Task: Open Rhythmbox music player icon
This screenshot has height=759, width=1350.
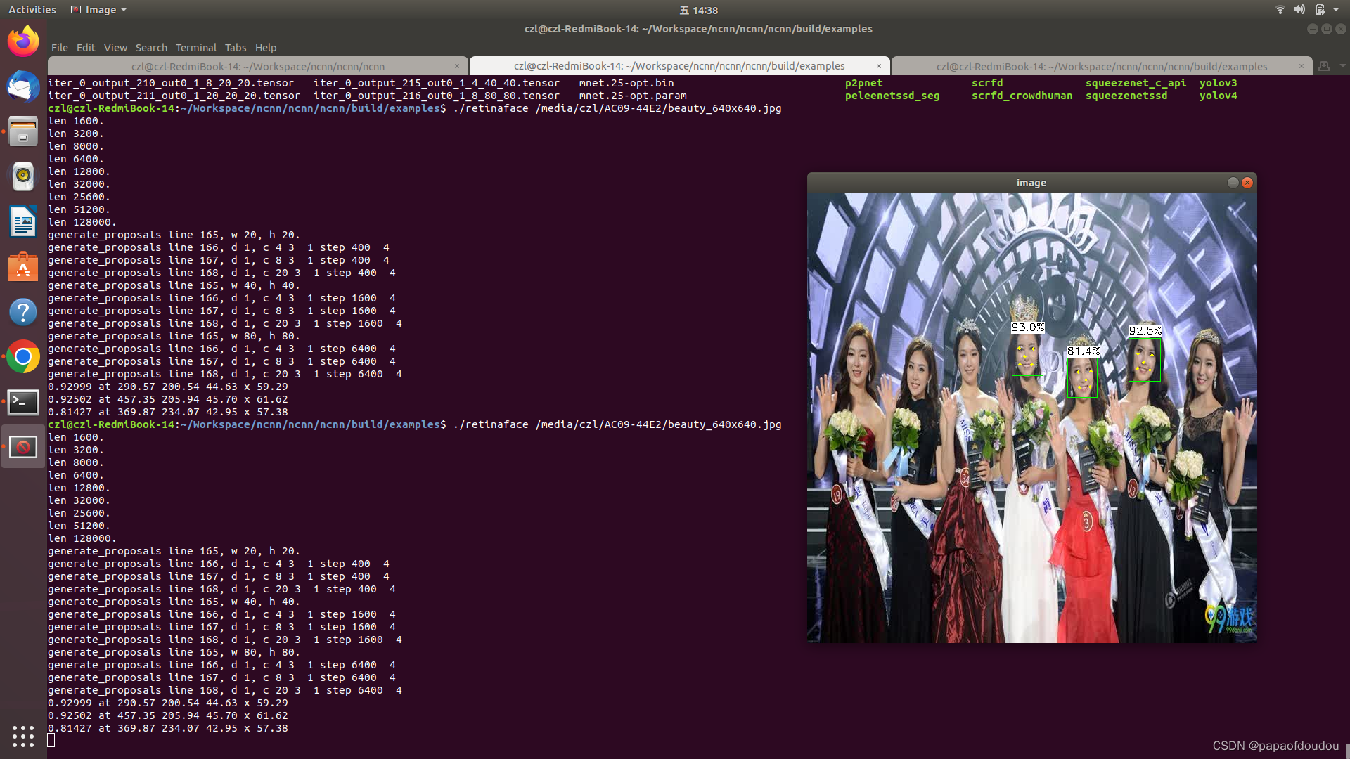Action: [23, 176]
